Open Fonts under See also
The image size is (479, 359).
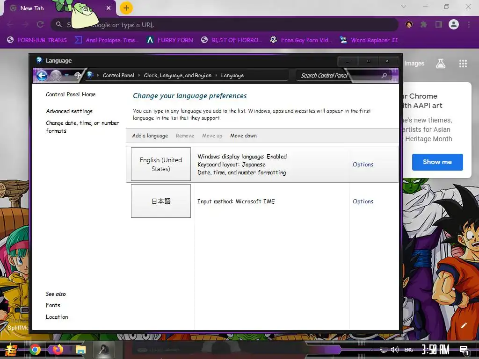pyautogui.click(x=53, y=305)
